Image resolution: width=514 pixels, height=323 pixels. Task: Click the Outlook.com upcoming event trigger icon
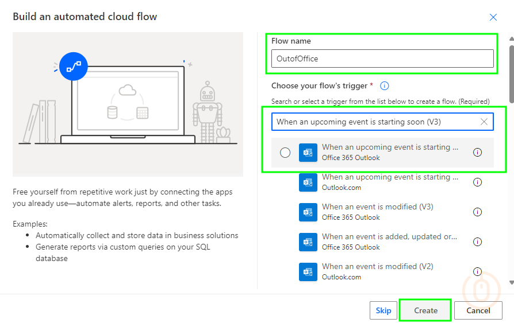point(308,182)
